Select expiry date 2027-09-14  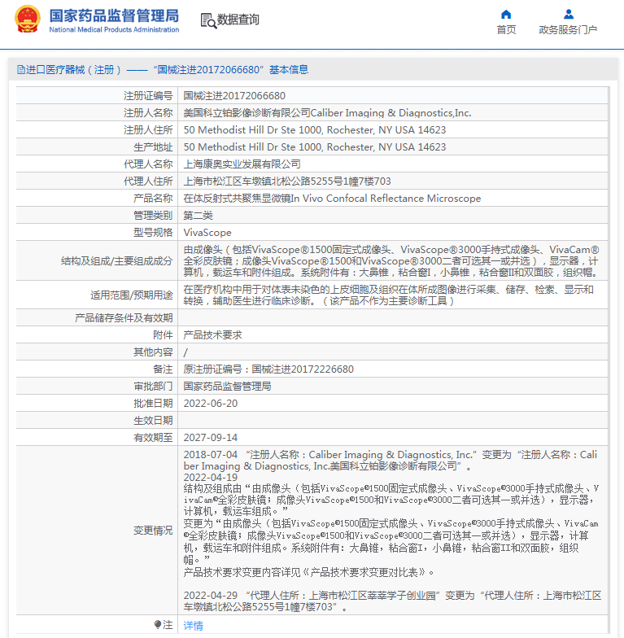210,438
